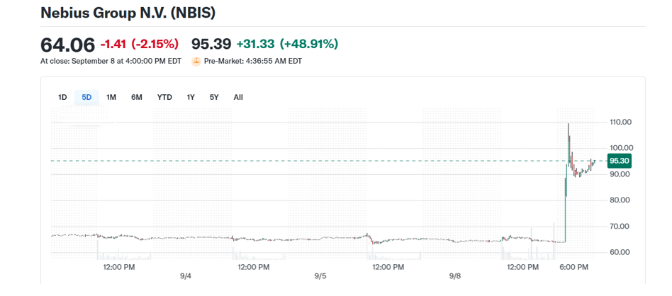
Task: Show the 6M chart view
Action: (x=137, y=97)
